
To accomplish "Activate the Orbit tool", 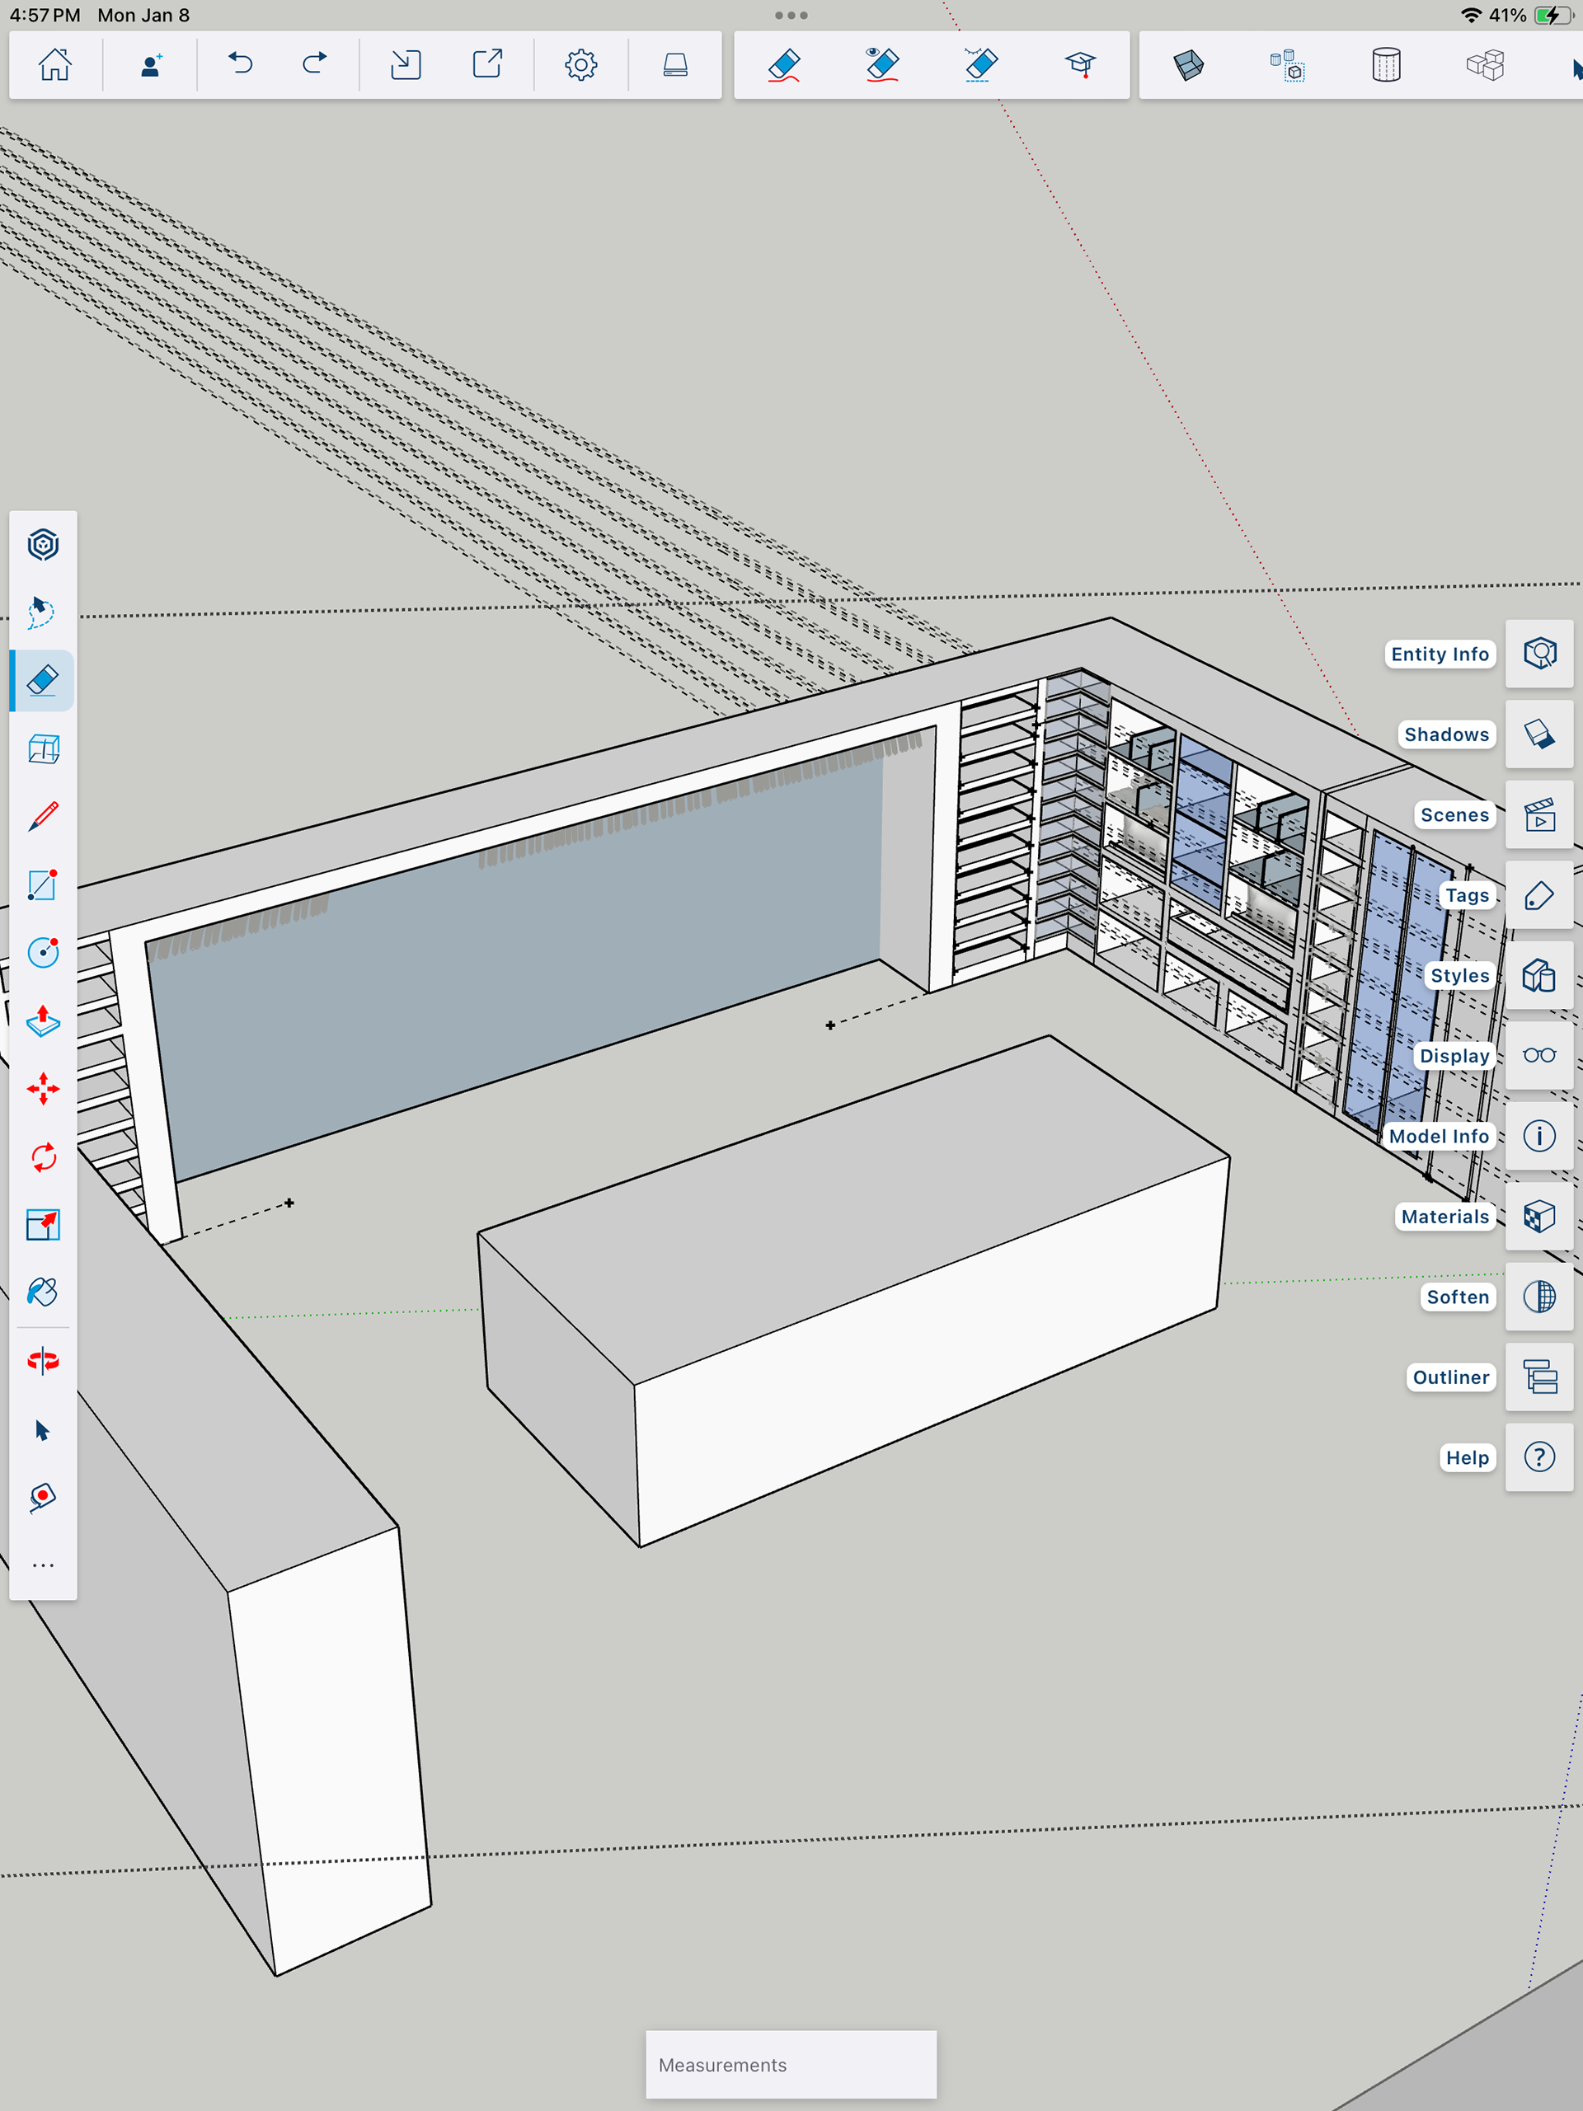I will (x=43, y=1361).
